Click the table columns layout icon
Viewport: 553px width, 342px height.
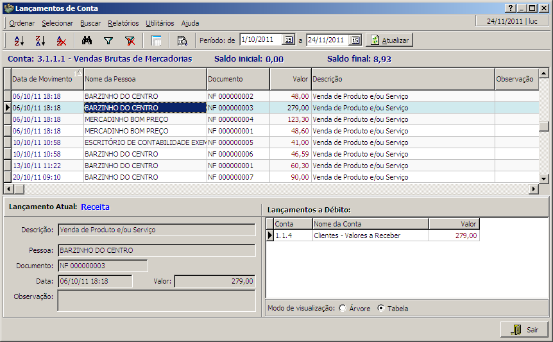(x=156, y=40)
